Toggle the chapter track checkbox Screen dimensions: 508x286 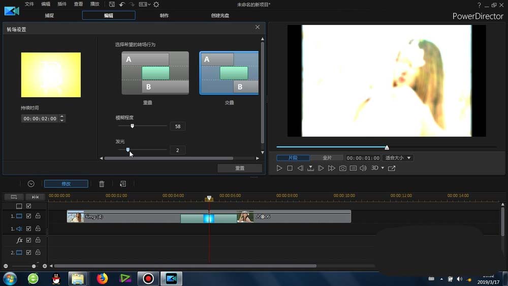[x=28, y=206]
